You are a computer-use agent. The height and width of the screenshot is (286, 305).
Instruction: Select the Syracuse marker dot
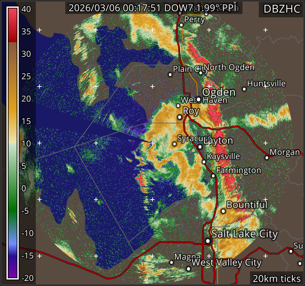point(175,144)
